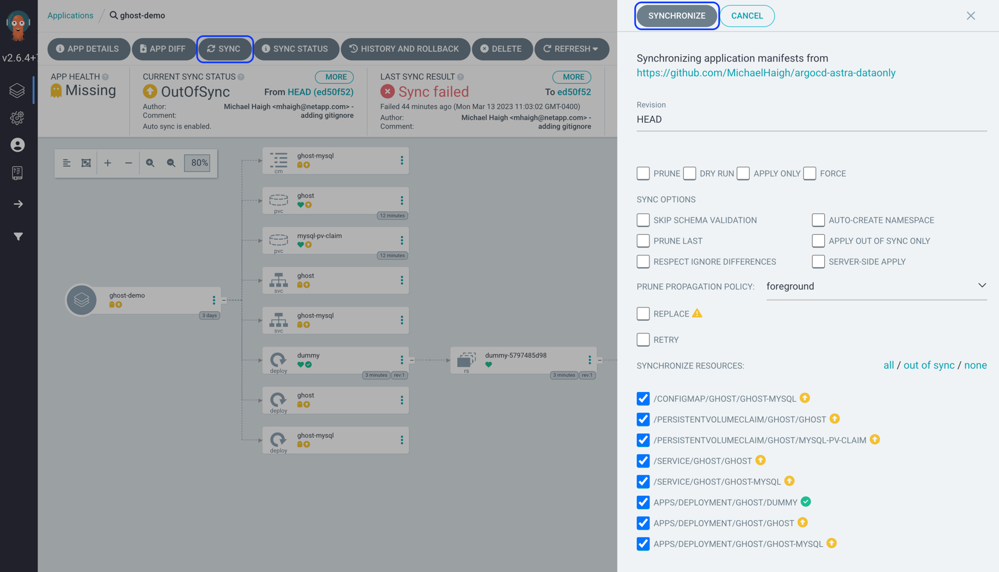Open the argocd-astra-dataonly GitHub link

766,73
